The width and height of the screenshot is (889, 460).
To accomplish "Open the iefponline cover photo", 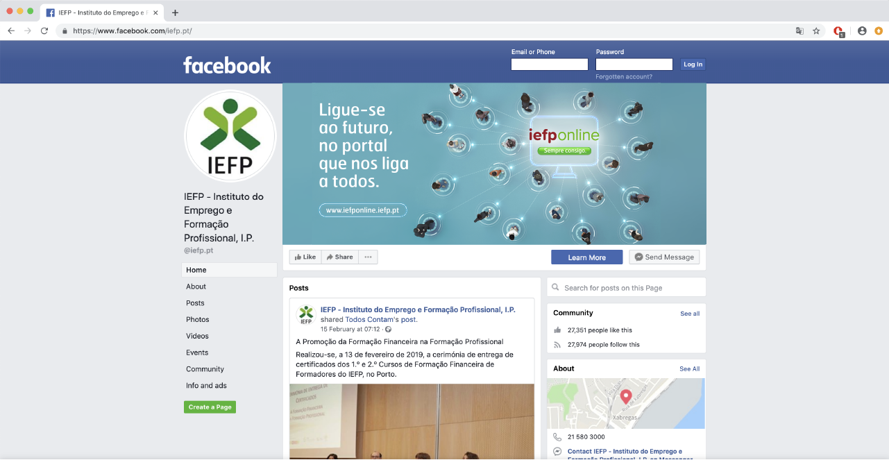I will (x=494, y=164).
